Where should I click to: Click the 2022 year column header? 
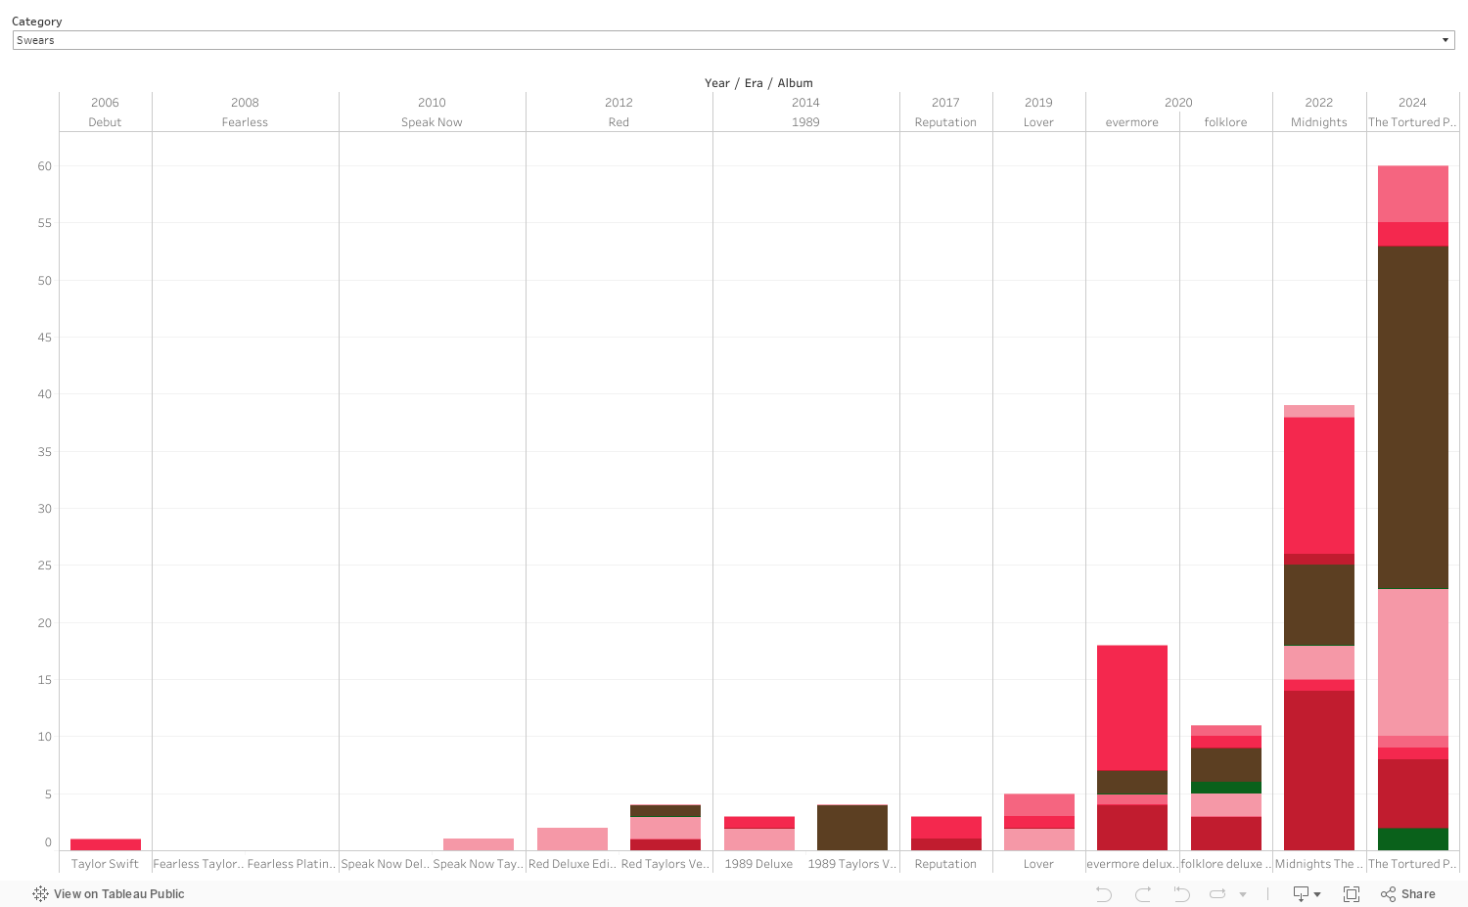click(1318, 103)
